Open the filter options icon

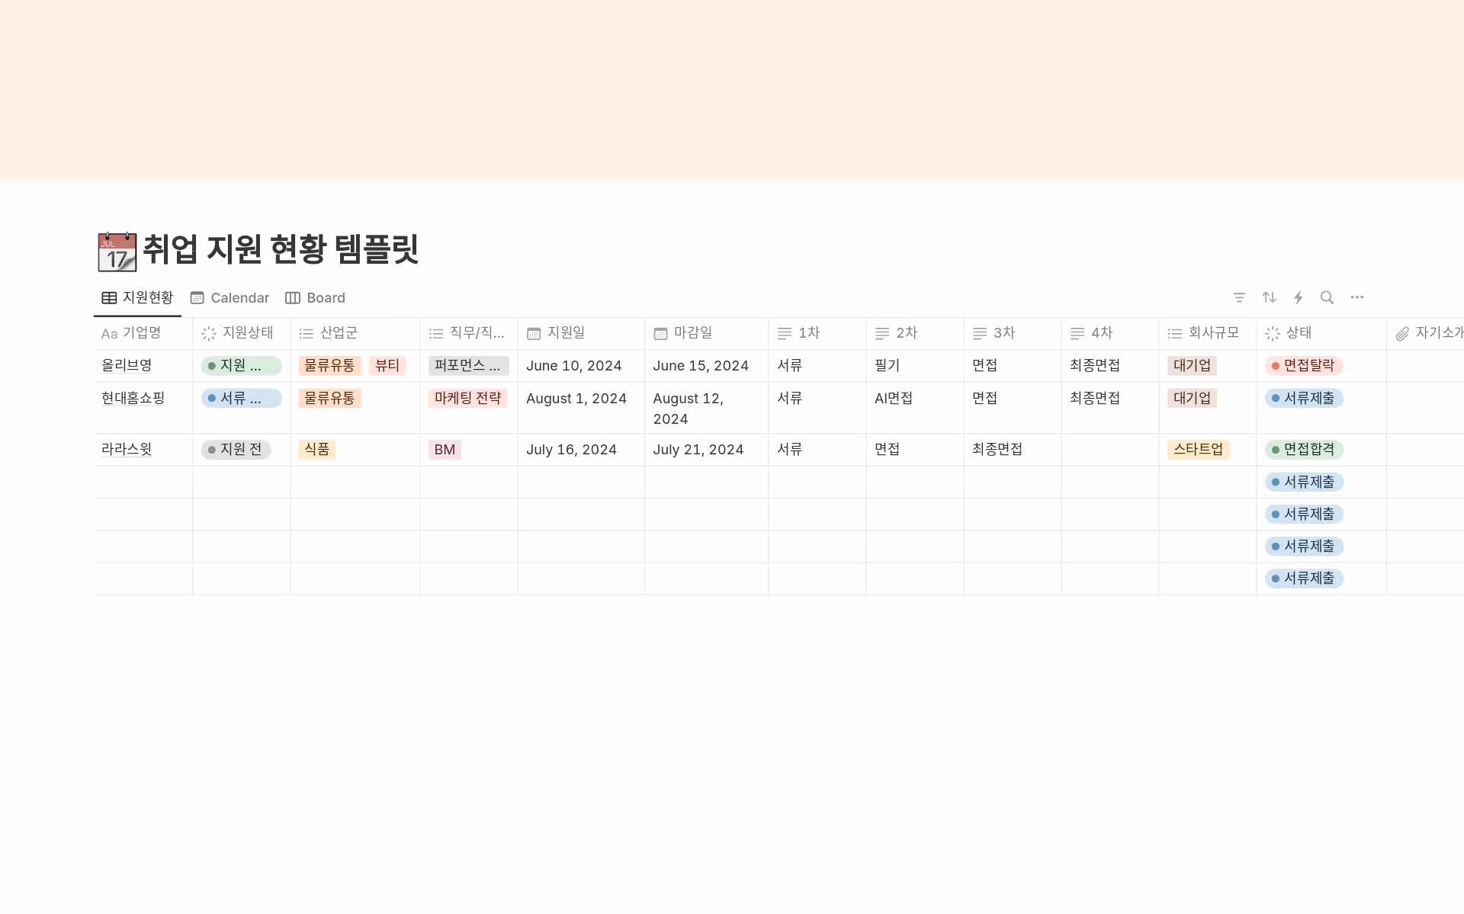tap(1240, 298)
